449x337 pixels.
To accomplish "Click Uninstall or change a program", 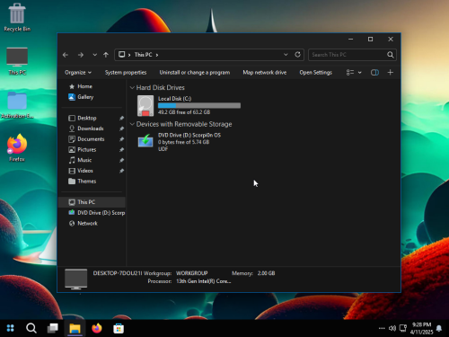I will pyautogui.click(x=195, y=73).
